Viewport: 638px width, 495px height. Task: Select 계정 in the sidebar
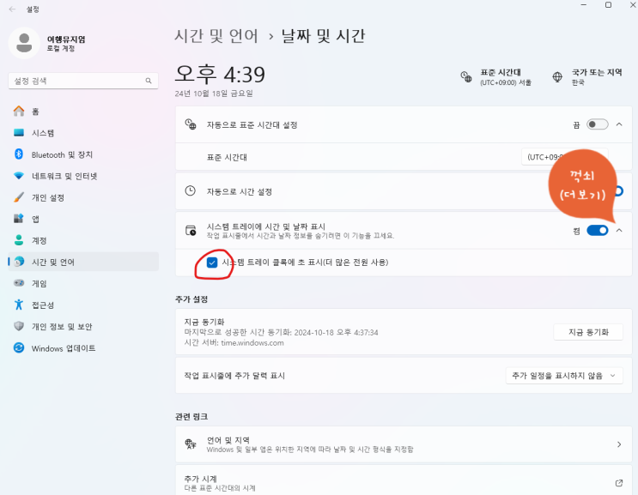(39, 240)
